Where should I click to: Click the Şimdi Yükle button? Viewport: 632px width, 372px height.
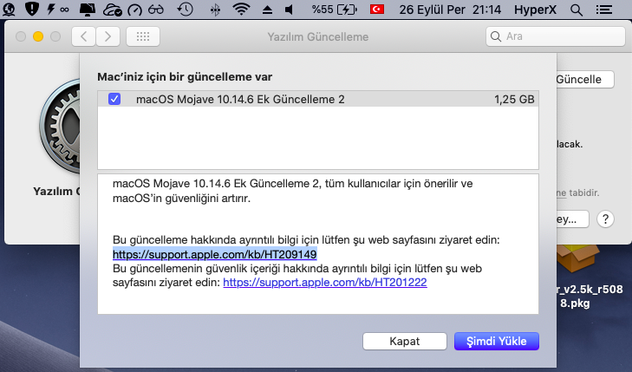point(496,341)
